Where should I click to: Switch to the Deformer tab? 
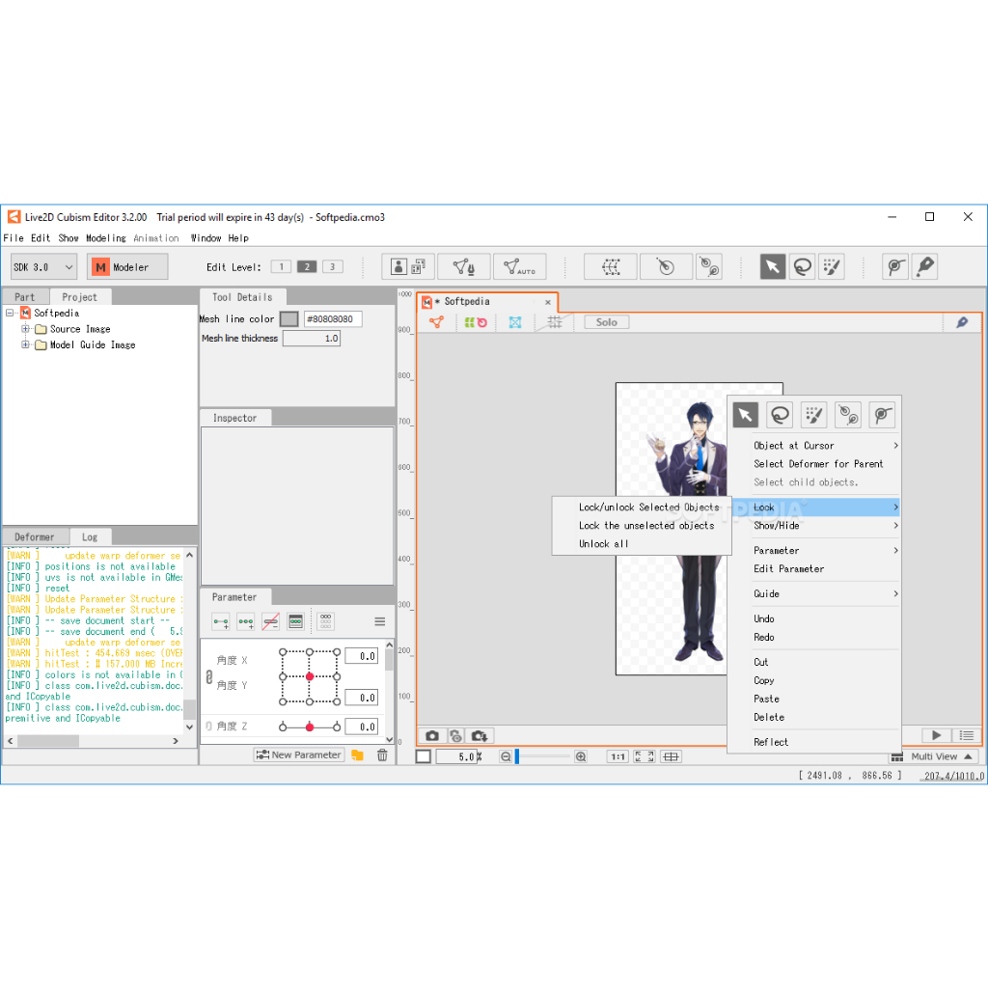[35, 537]
